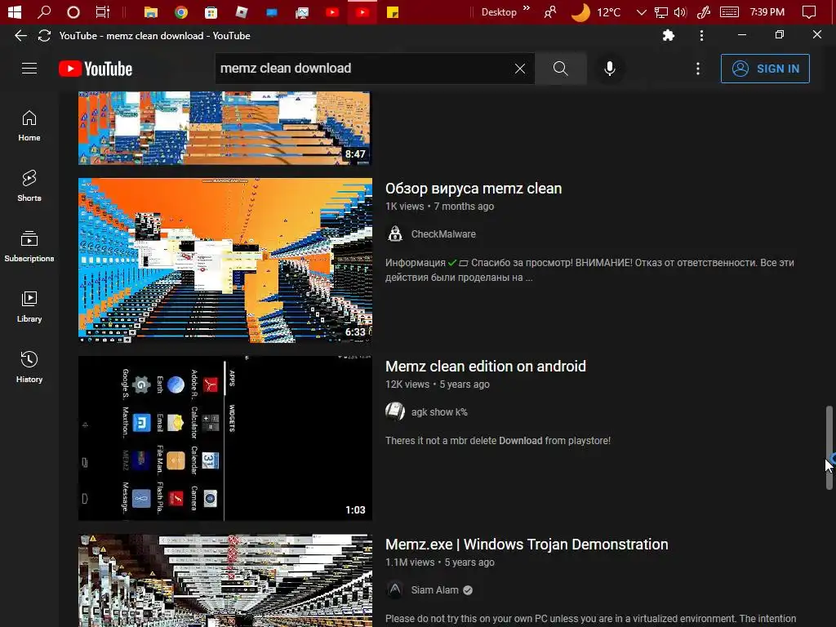The image size is (836, 627).
Task: Open video title 'Обзор вируса memz clean'
Action: [474, 189]
